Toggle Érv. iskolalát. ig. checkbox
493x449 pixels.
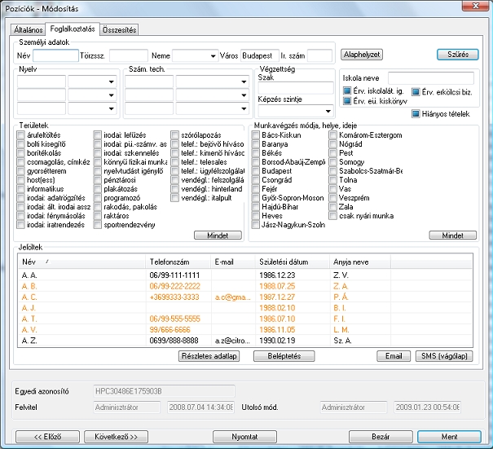pyautogui.click(x=347, y=91)
